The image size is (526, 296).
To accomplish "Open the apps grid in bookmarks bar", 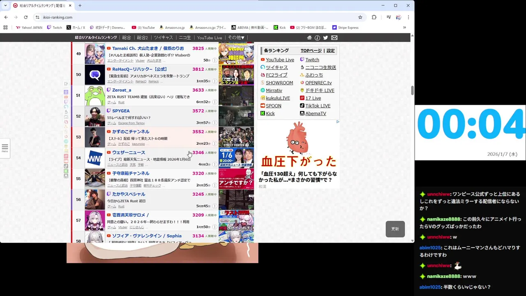I will click(x=5, y=28).
